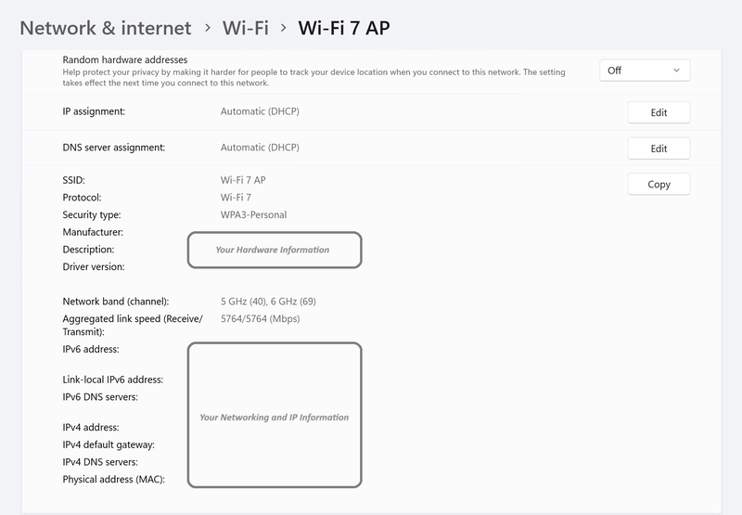The width and height of the screenshot is (742, 515).
Task: Click chevron after Network & internet breadcrumb
Action: pos(207,29)
